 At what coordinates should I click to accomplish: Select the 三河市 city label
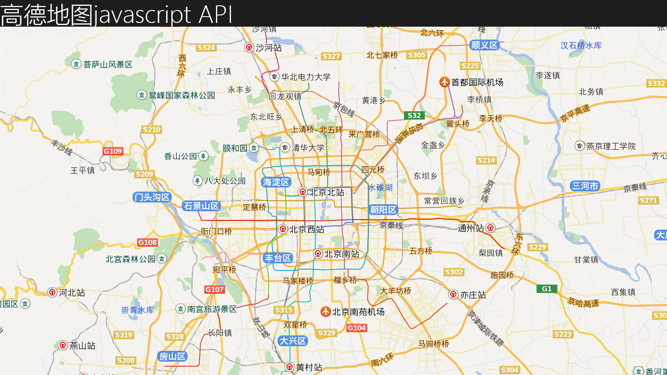click(x=585, y=186)
